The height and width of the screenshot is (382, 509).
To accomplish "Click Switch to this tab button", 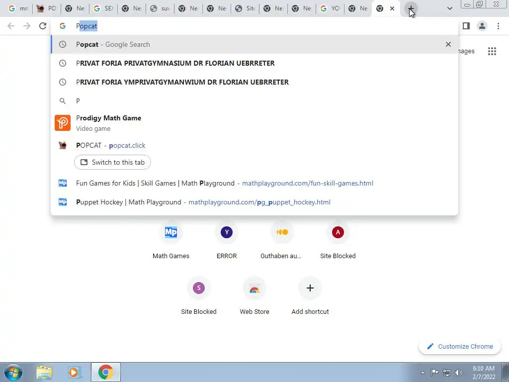I will (112, 162).
